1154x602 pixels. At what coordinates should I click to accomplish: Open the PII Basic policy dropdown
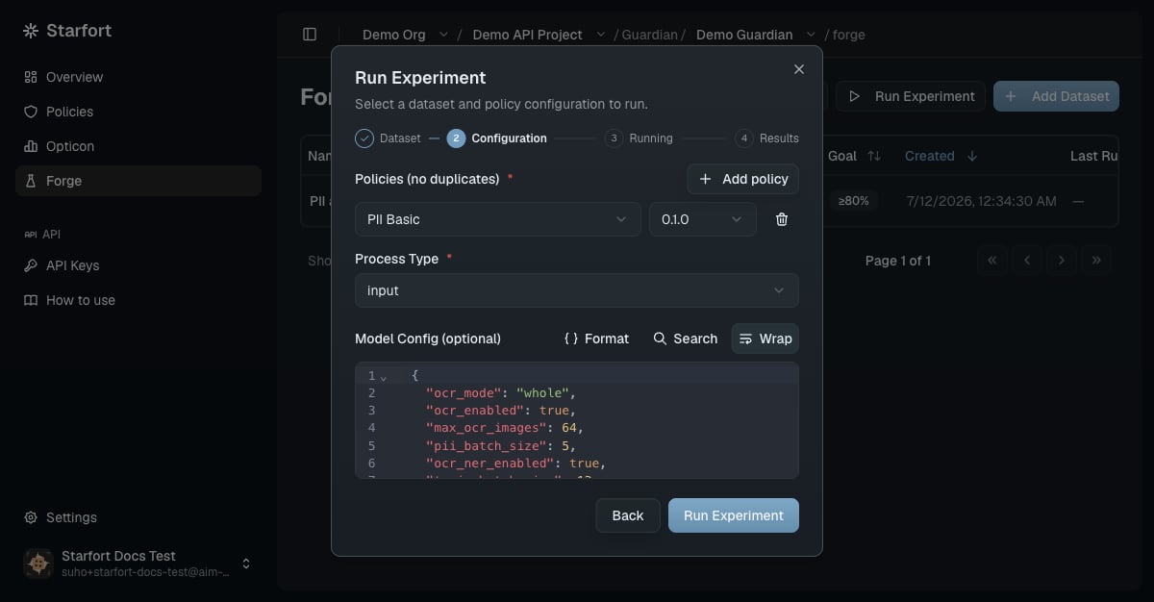tap(498, 219)
